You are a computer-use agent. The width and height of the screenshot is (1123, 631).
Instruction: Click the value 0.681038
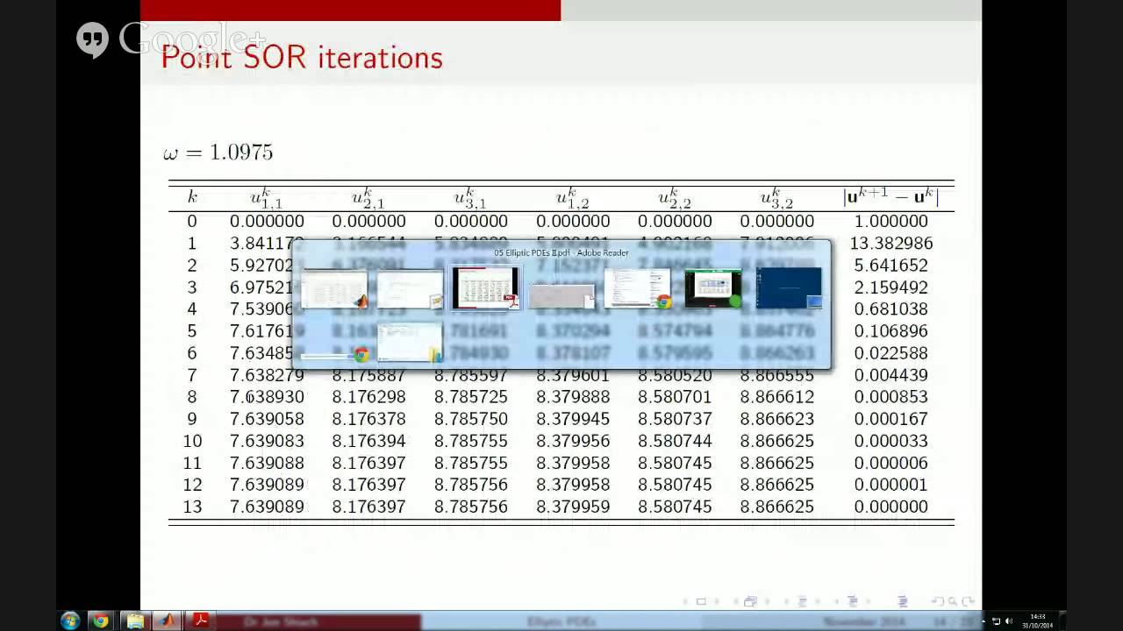[891, 309]
